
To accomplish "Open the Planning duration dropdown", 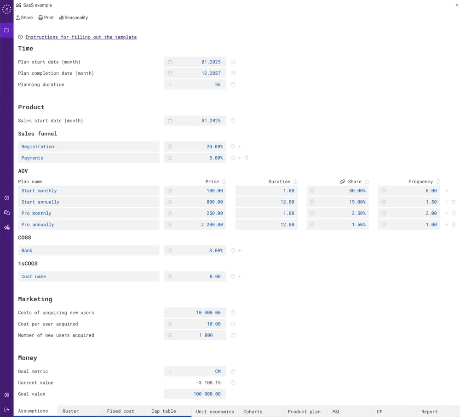I will click(x=170, y=85).
